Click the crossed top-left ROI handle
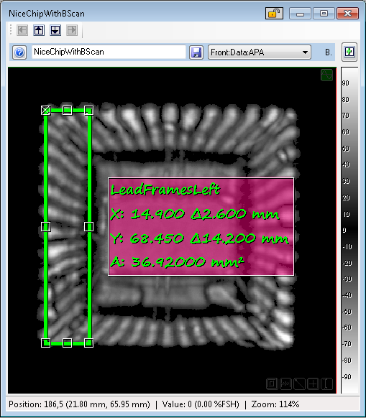366x418 pixels. click(45, 110)
